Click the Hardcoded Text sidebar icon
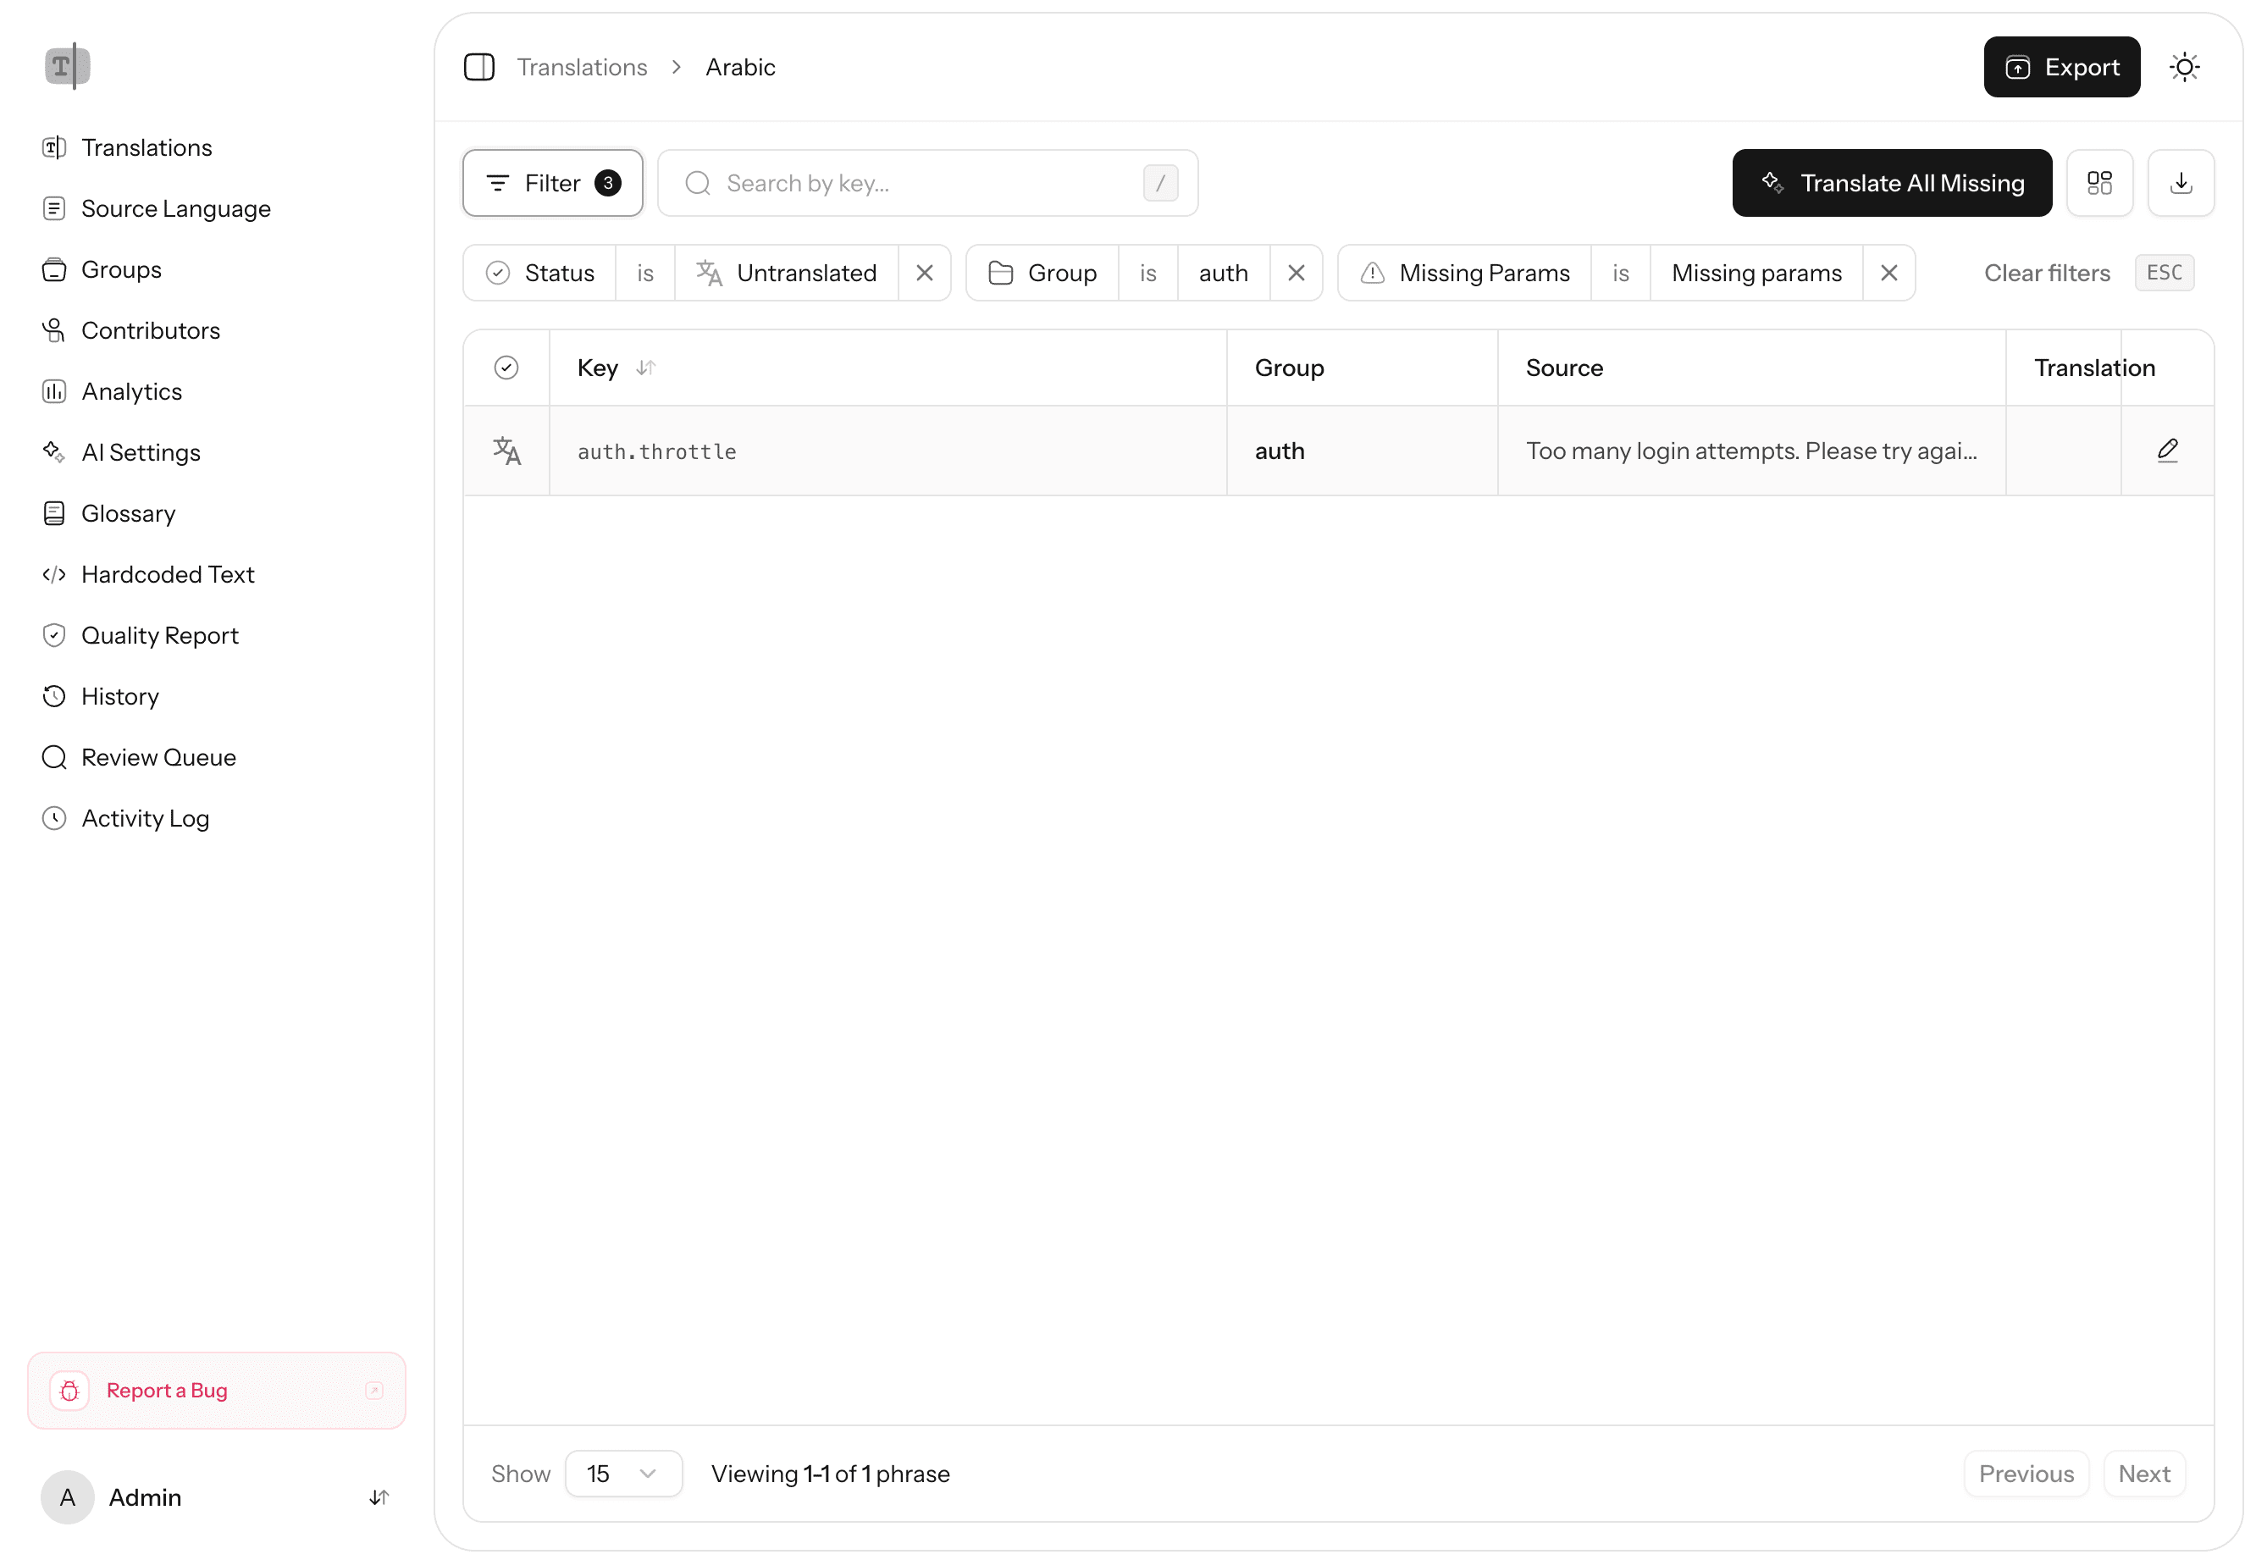Screen dimensions: 2256x1560 (x=53, y=573)
